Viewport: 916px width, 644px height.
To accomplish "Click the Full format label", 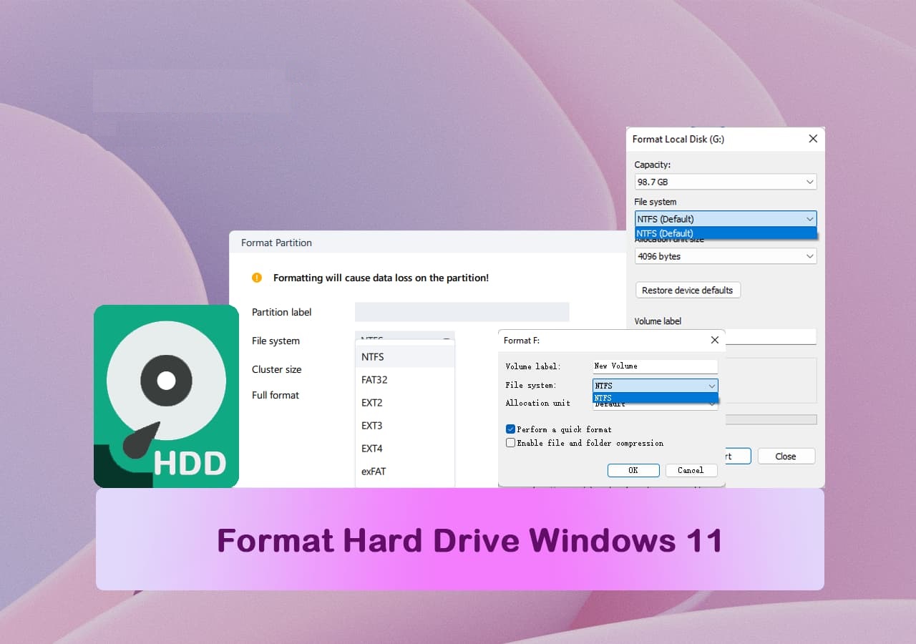I will 276,395.
